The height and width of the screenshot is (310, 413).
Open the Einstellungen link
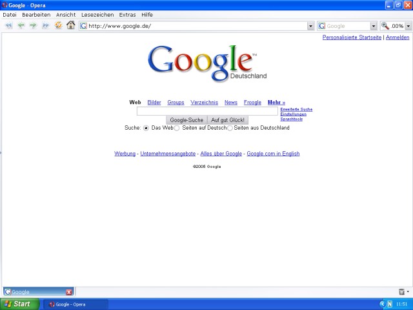pyautogui.click(x=293, y=114)
